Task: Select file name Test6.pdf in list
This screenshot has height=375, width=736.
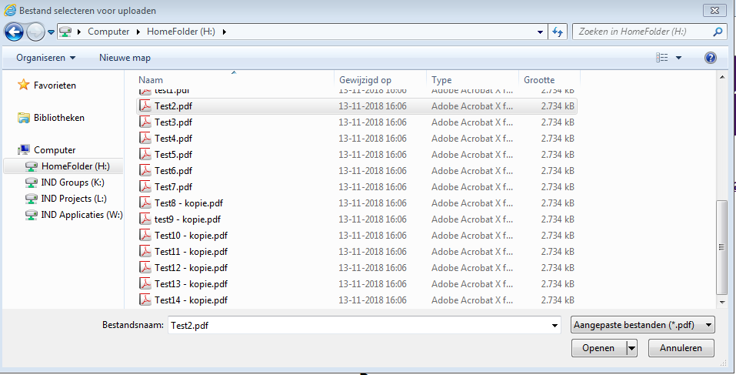Action: (x=173, y=171)
